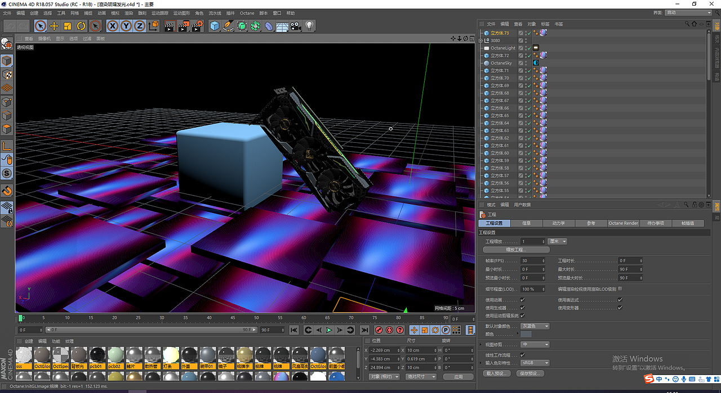Select the Rotate tool
Screen dimensions: 721x393
tap(81, 26)
